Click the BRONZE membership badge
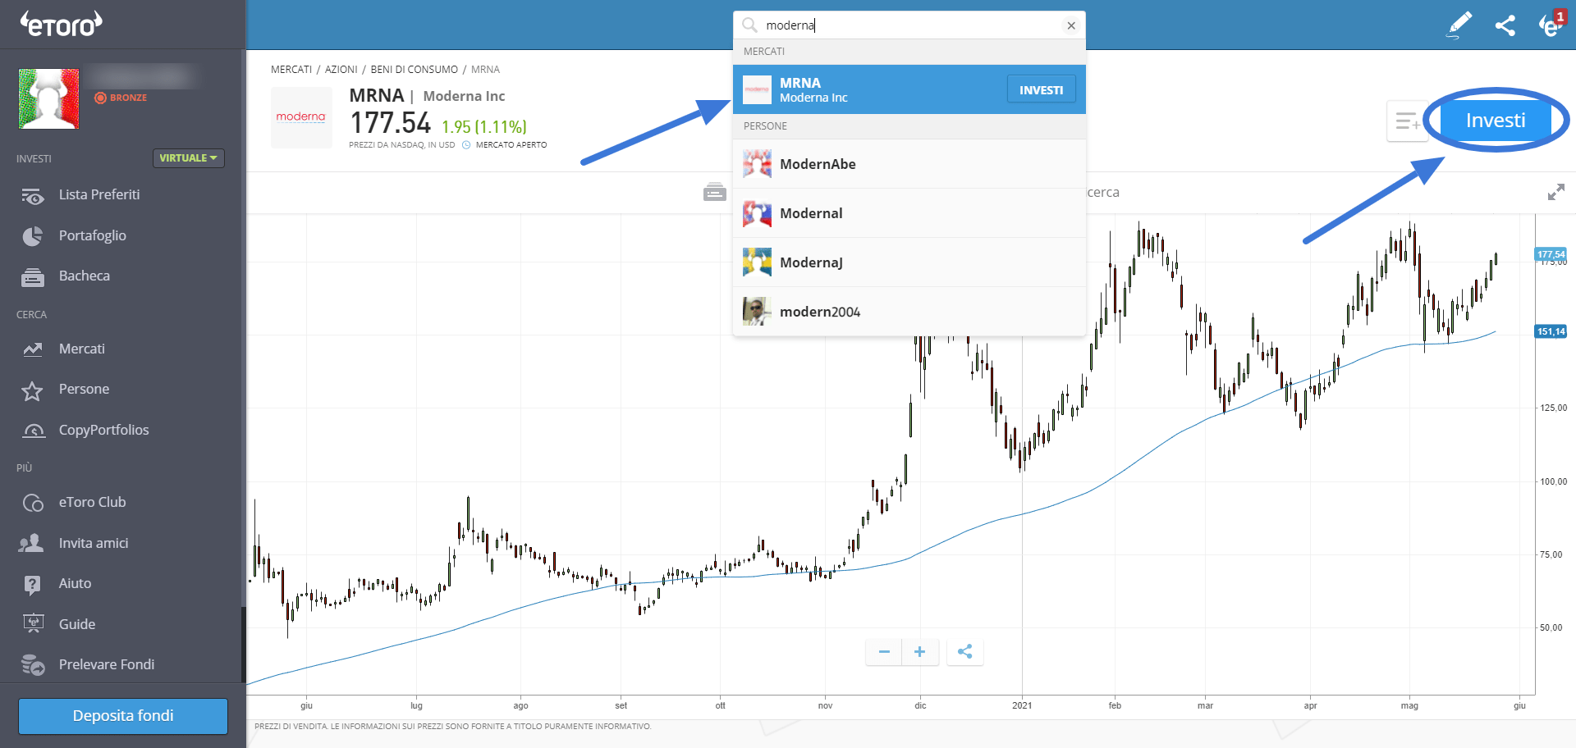1576x748 pixels. (121, 98)
